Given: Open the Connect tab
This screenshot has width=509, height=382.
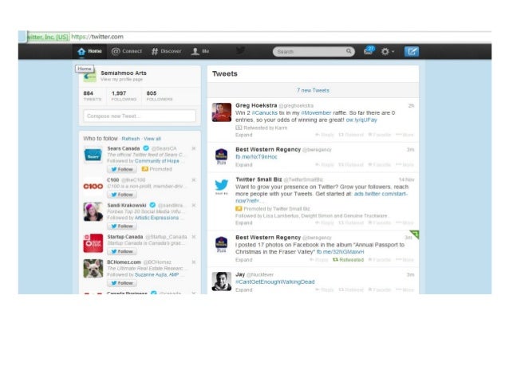Looking at the screenshot, I should (x=127, y=51).
